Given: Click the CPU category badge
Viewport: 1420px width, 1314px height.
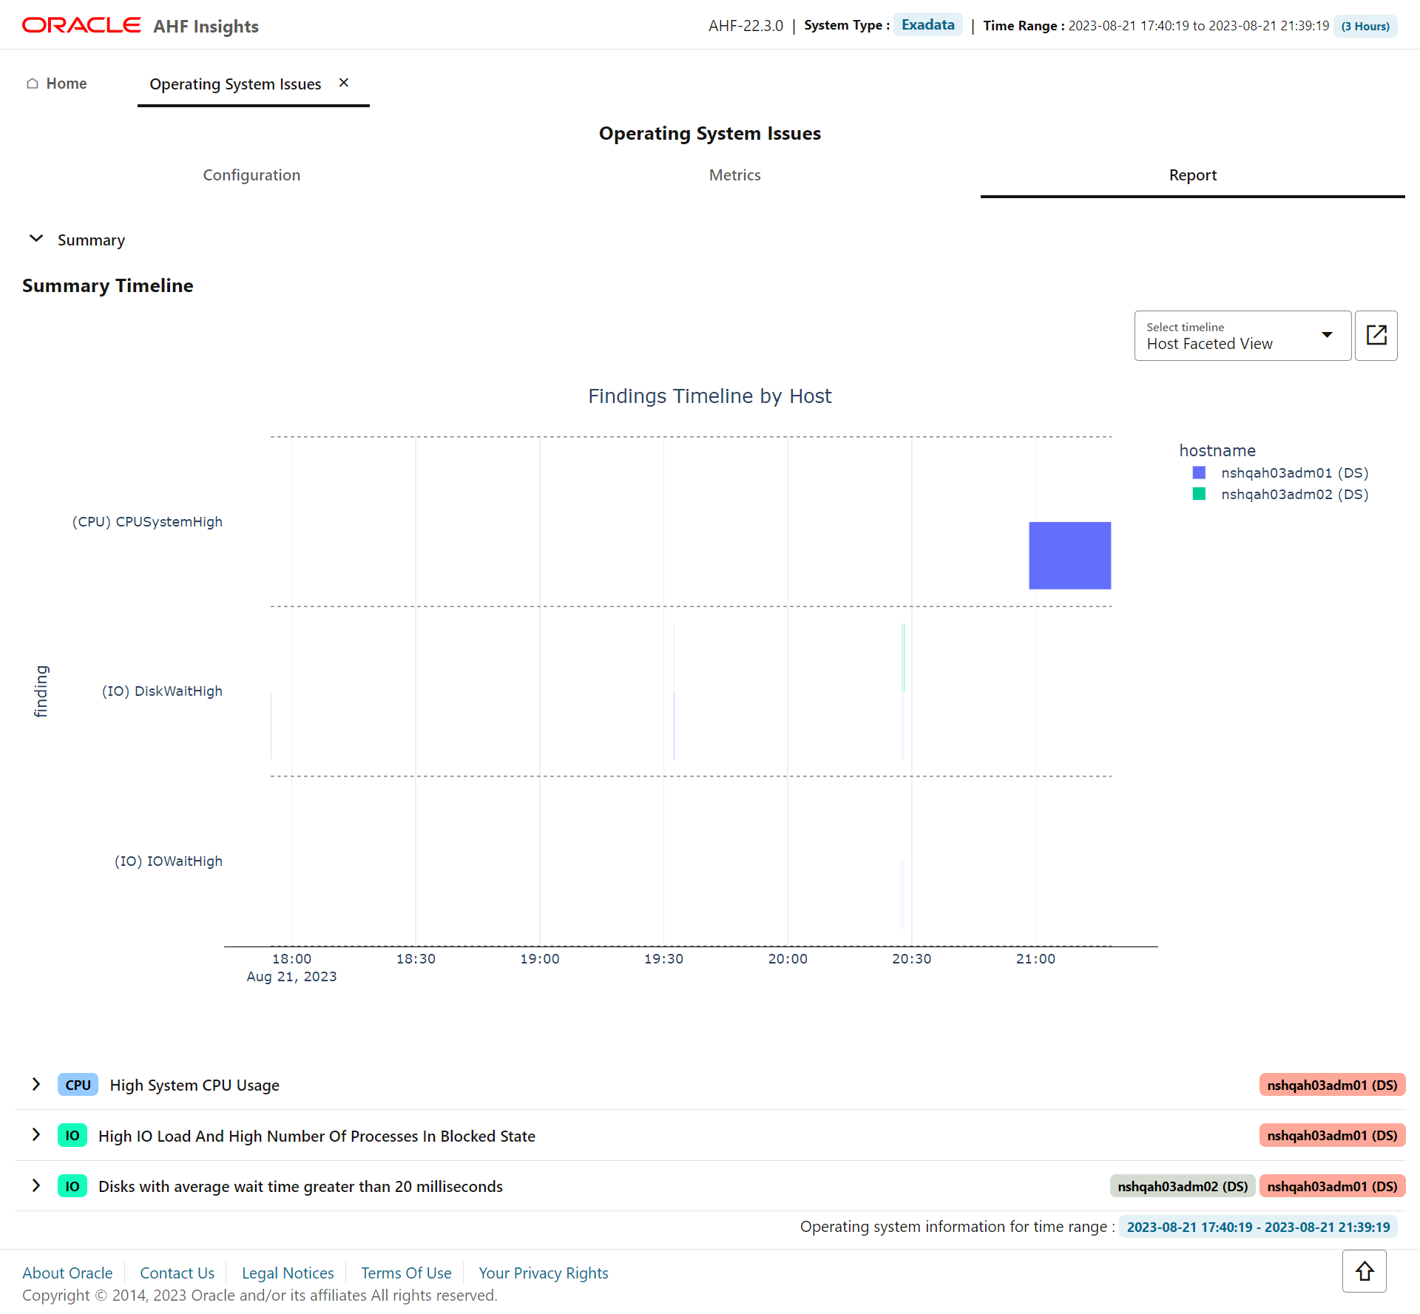Looking at the screenshot, I should (78, 1085).
